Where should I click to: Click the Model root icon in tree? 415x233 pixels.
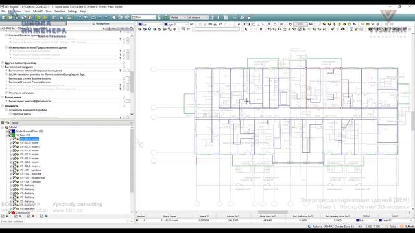coord(6,128)
